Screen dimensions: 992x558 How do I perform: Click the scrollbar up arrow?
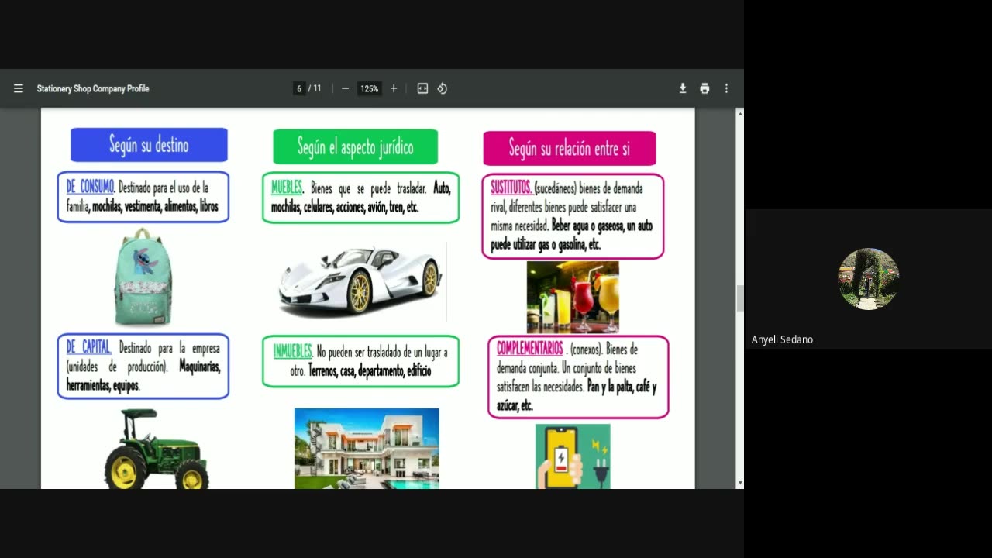[739, 114]
